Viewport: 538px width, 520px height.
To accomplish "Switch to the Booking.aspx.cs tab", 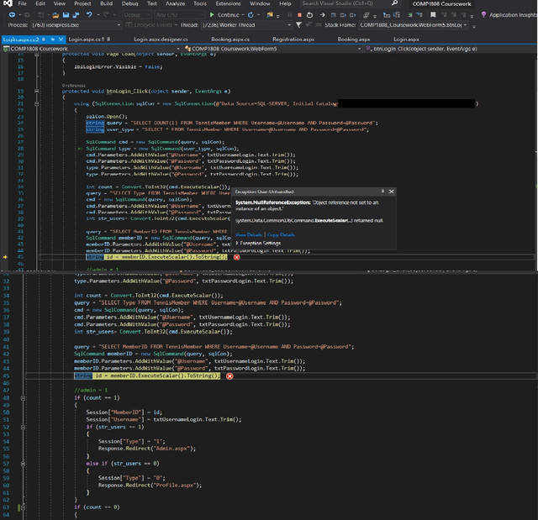I will click(x=230, y=39).
